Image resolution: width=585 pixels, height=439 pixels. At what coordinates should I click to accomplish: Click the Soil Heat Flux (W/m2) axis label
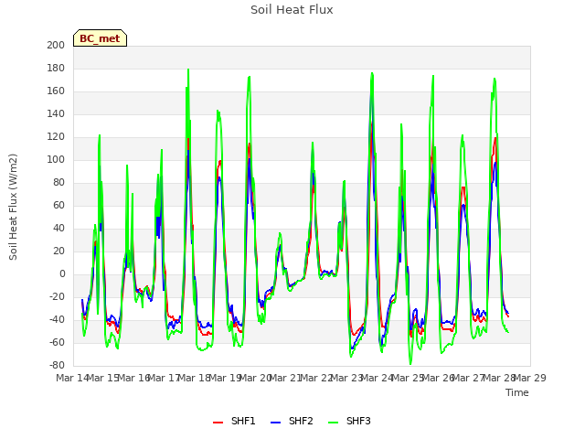[13, 207]
